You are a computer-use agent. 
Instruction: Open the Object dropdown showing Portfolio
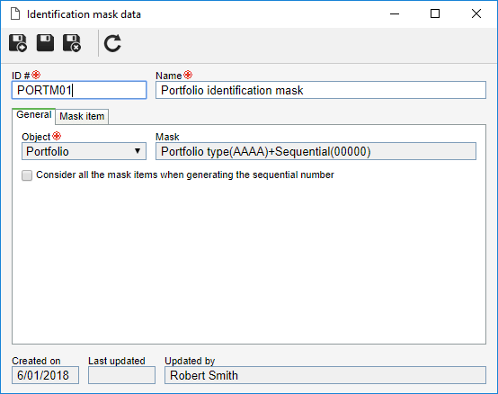coord(84,151)
